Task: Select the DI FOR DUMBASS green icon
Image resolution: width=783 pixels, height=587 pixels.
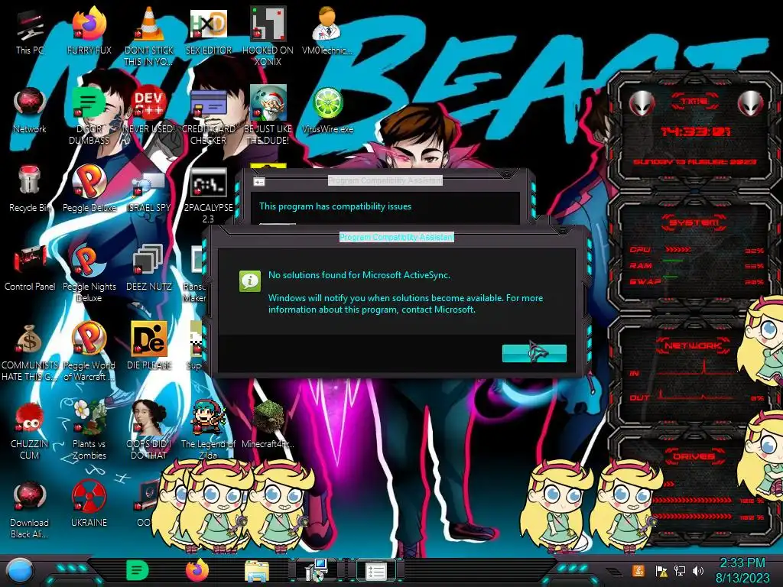Action: pos(89,115)
